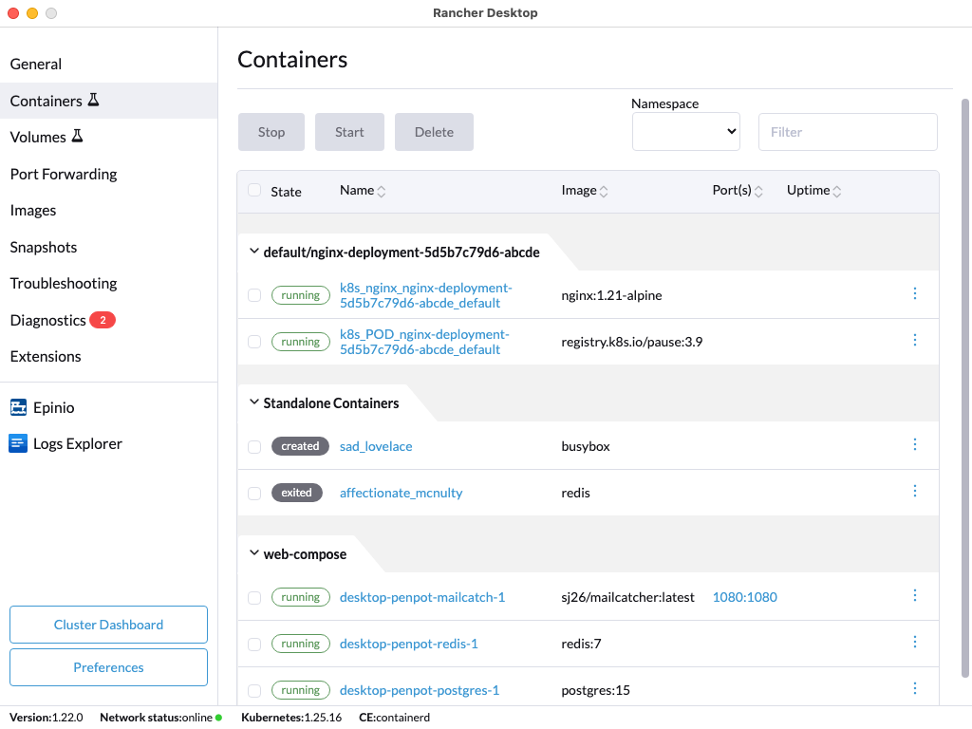Image resolution: width=972 pixels, height=729 pixels.
Task: Click the Logs Explorer sidebar icon
Action: [x=17, y=443]
